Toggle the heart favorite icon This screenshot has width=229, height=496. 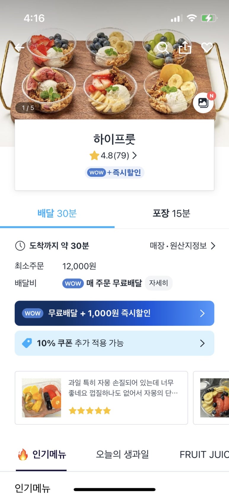coord(207,47)
